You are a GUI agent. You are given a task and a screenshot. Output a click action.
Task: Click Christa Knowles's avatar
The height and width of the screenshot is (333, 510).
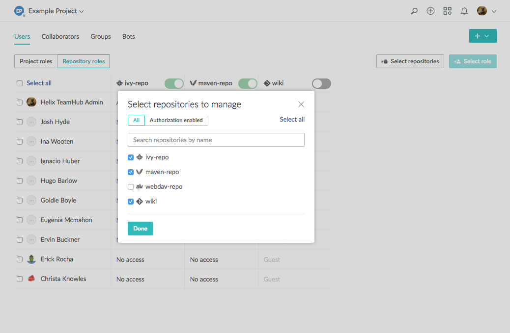click(x=31, y=279)
